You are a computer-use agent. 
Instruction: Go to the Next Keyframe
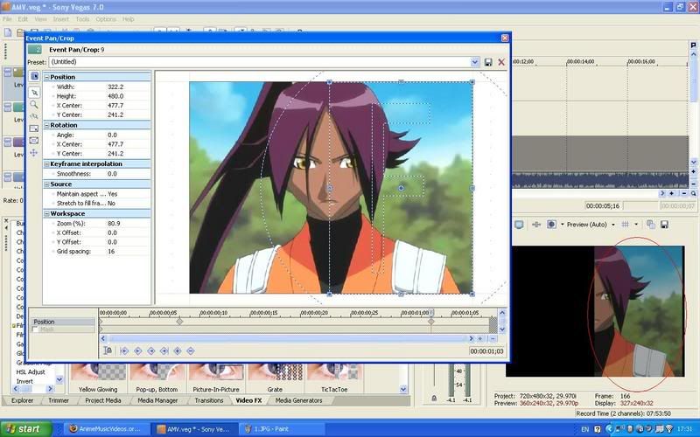[150, 351]
